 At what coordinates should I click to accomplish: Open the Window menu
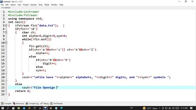pos(54,5)
